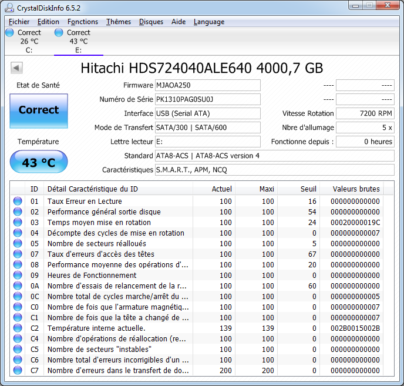Select the E: disk tab at 43 °C
The height and width of the screenshot is (386, 404).
(x=79, y=41)
